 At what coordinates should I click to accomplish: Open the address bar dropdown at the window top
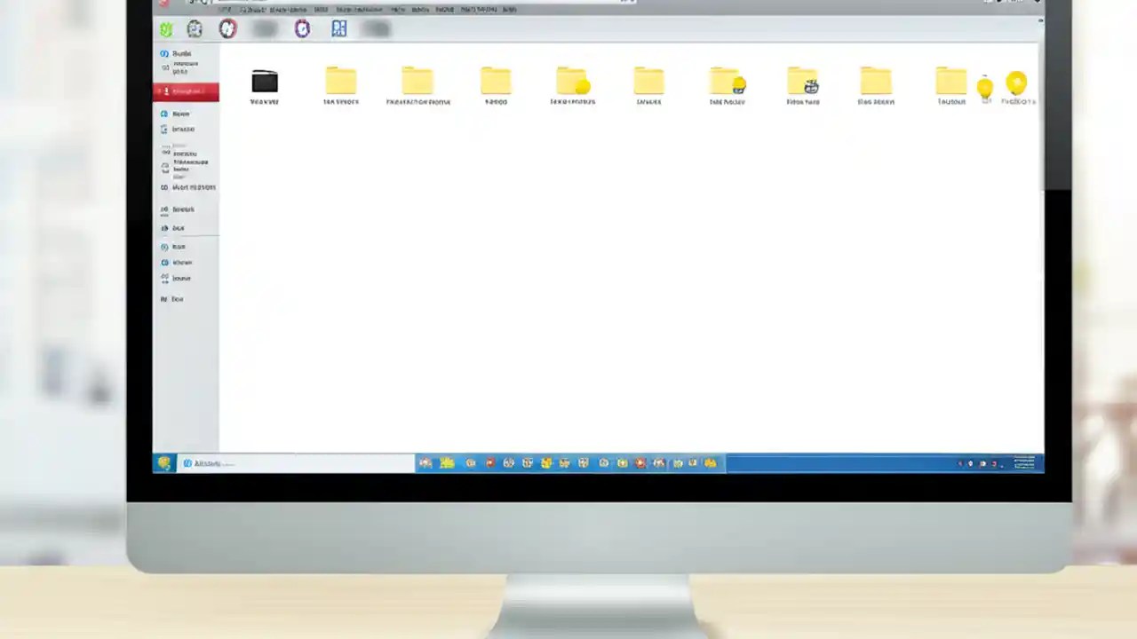628,2
